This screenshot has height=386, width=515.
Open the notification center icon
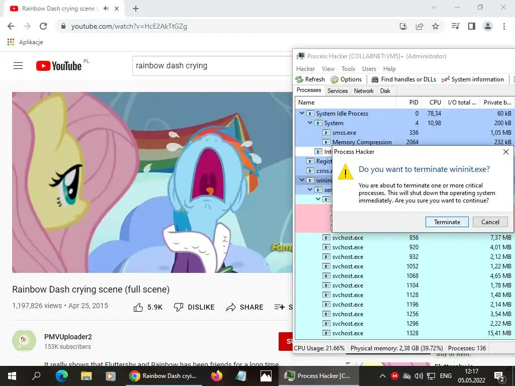(x=499, y=376)
